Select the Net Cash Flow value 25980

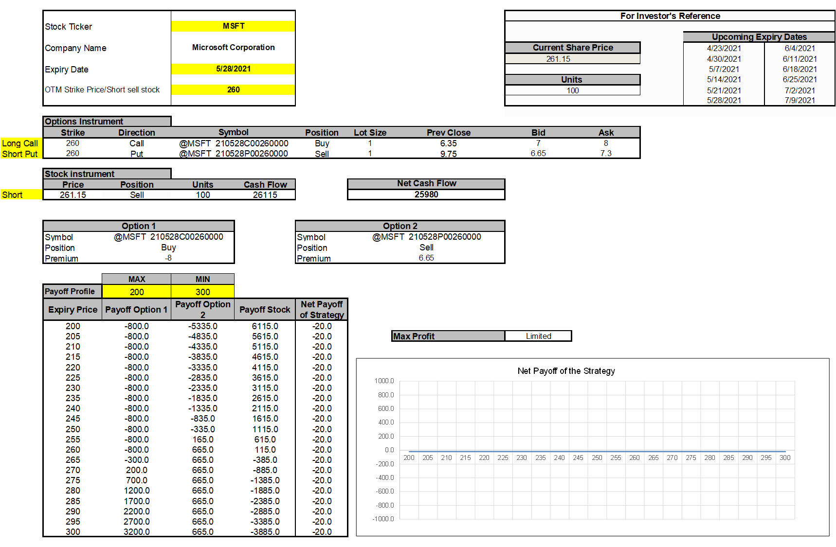click(426, 194)
